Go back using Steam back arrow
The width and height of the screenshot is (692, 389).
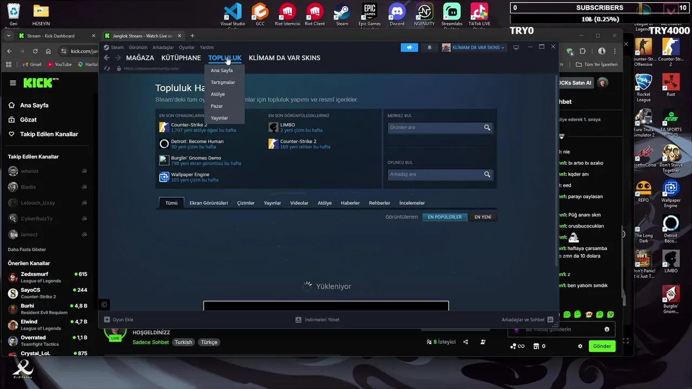point(107,58)
